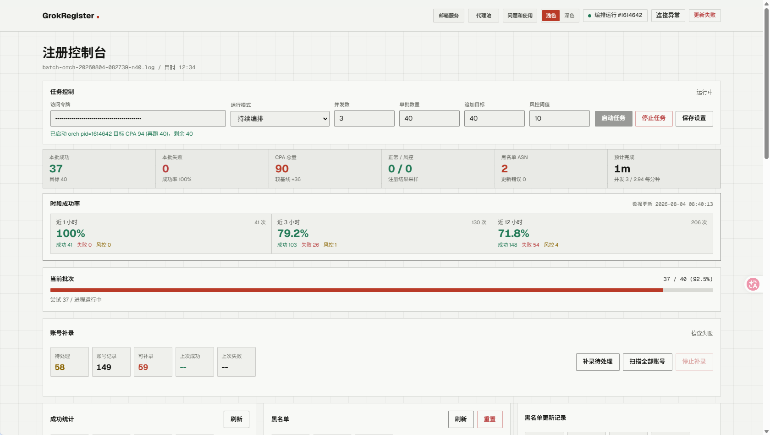Switch to the 深色 dark theme
This screenshot has height=435, width=770.
(569, 16)
